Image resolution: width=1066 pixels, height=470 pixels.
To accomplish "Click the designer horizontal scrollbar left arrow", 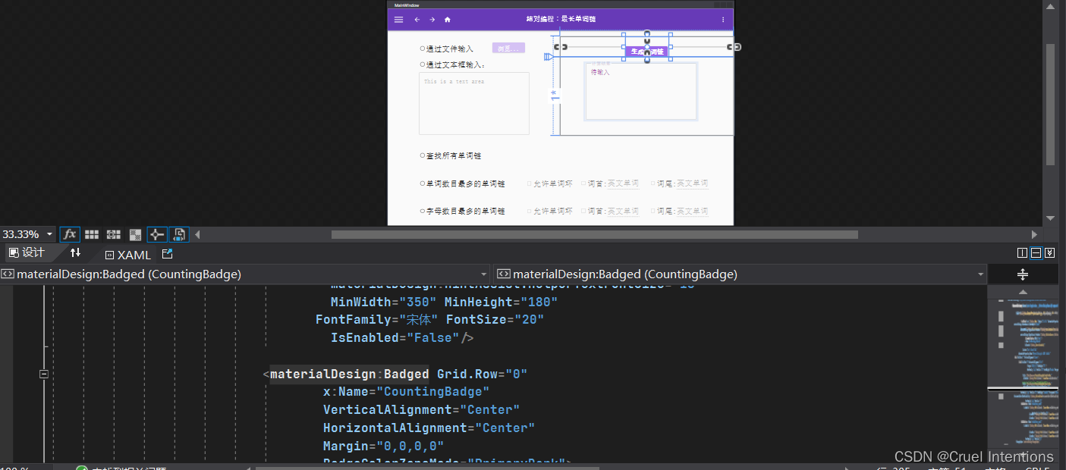I will pos(198,234).
